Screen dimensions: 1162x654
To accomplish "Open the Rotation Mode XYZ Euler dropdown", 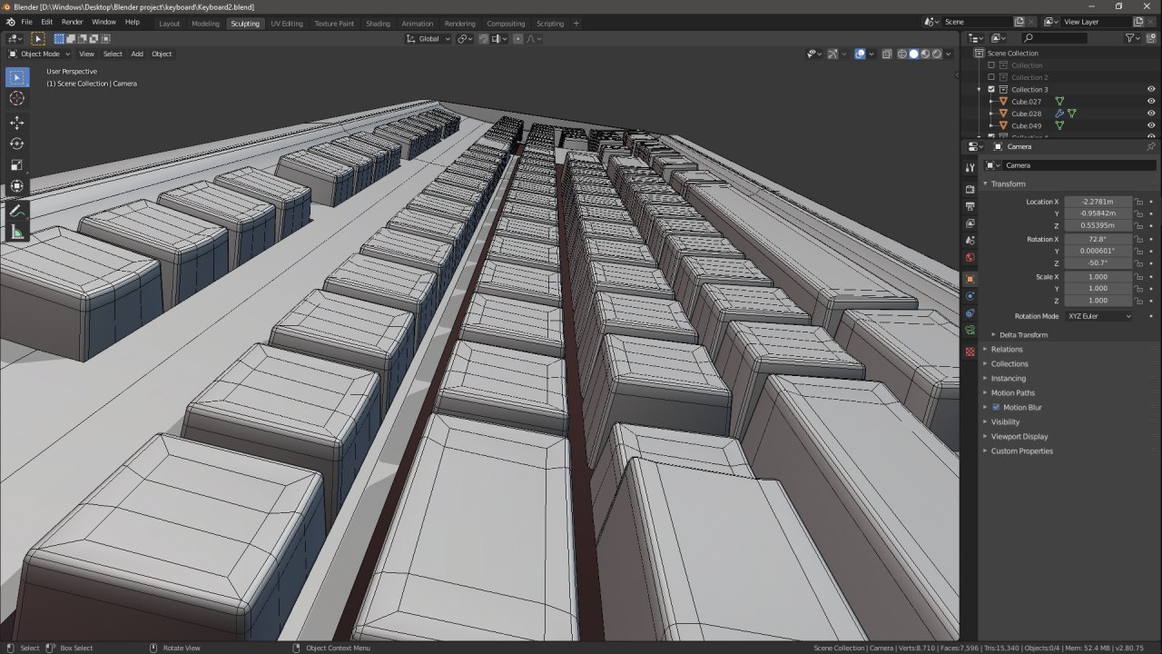I will tap(1098, 316).
